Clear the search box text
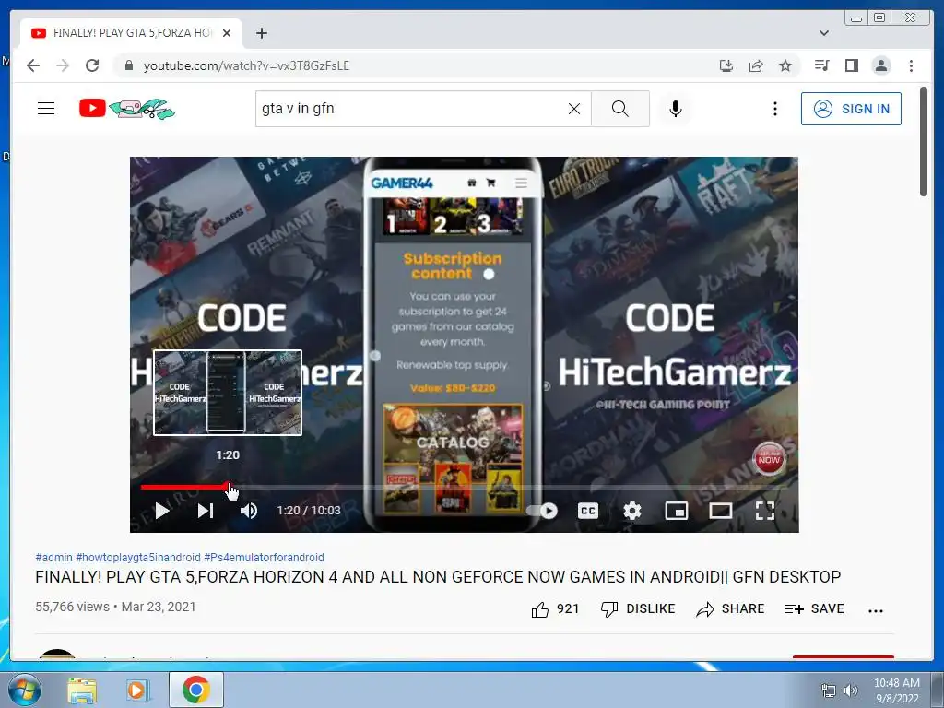 pyautogui.click(x=574, y=109)
